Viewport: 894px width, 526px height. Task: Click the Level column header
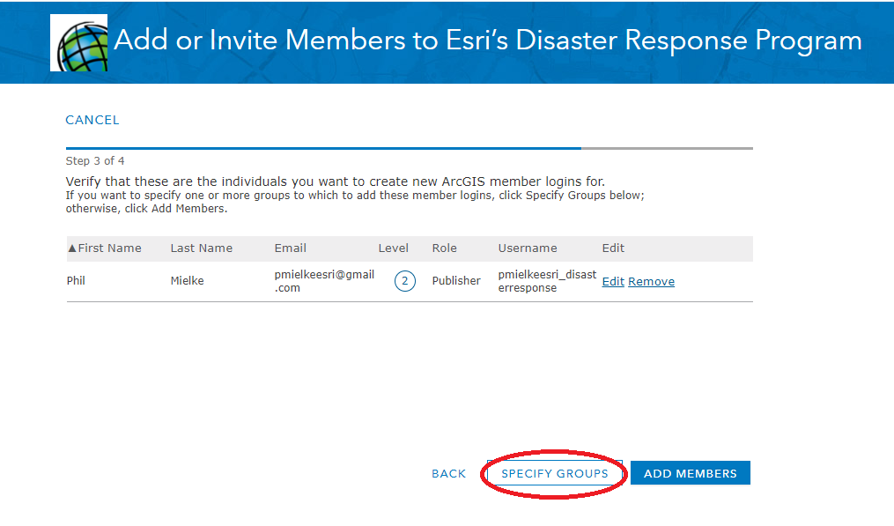(x=394, y=248)
